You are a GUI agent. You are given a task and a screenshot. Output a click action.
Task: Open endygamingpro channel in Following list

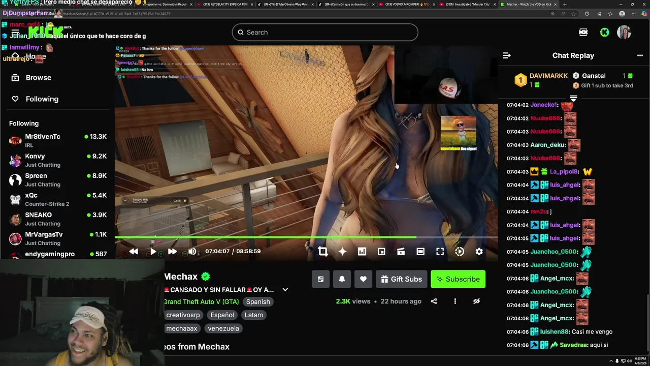point(57,254)
